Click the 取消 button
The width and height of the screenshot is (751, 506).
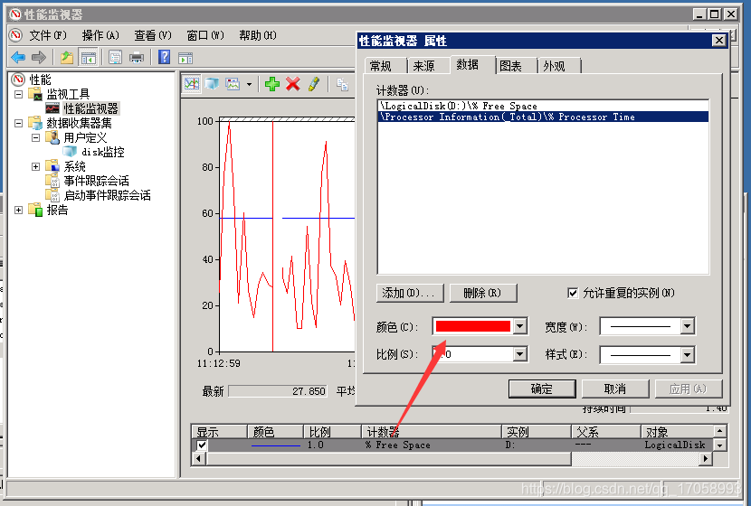(x=615, y=389)
